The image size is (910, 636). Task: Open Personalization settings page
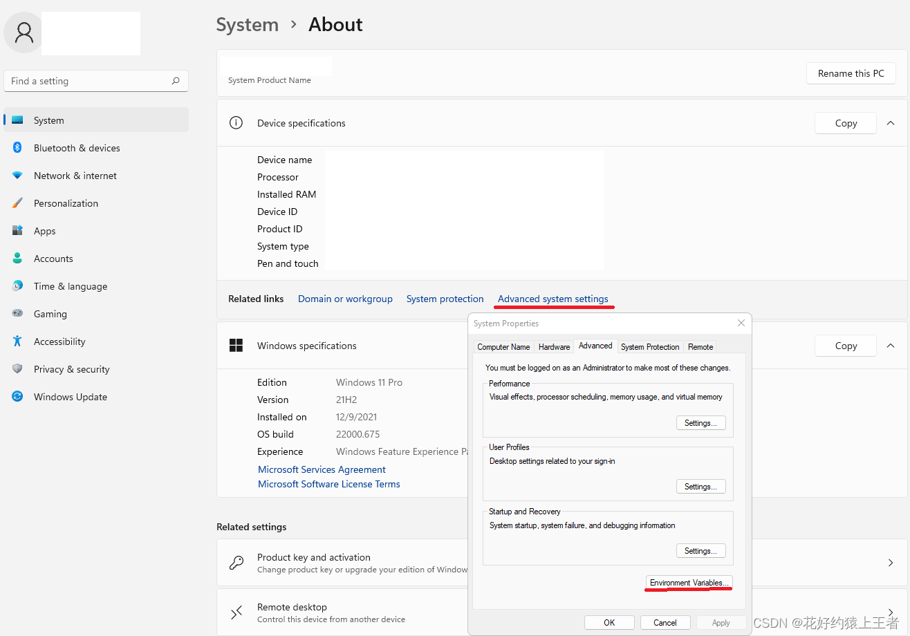(x=96, y=203)
